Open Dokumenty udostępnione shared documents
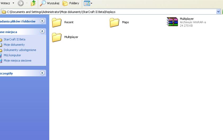The width and height of the screenshot is (223, 140). coord(20,50)
